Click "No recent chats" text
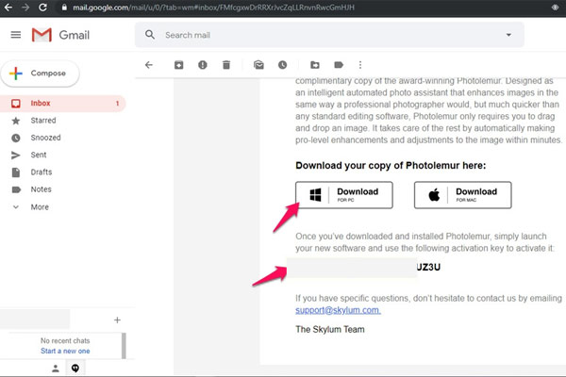Viewport: 566px width, 377px height. (65, 341)
